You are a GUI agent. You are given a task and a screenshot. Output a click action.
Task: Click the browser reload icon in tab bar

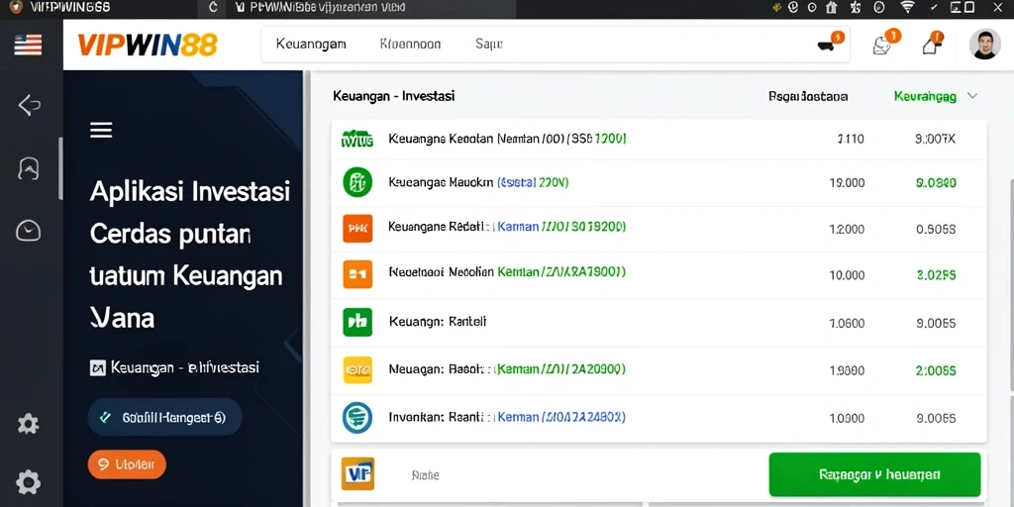[214, 7]
